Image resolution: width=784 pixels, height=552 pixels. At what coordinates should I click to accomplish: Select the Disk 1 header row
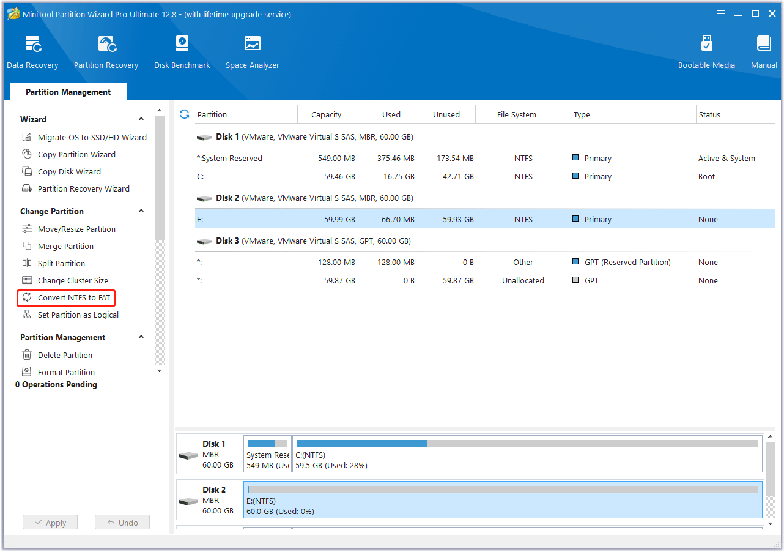485,137
